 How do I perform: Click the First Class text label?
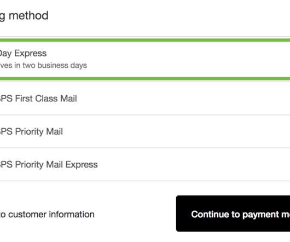[36, 99]
